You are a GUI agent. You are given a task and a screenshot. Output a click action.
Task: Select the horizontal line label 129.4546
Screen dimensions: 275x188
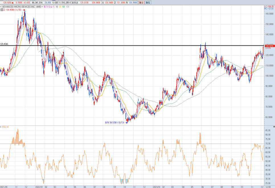click(4, 44)
